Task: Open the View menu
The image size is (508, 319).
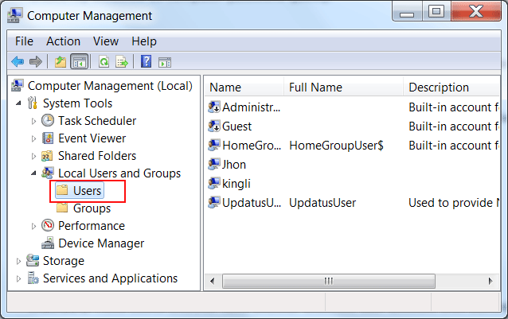Action: click(106, 41)
